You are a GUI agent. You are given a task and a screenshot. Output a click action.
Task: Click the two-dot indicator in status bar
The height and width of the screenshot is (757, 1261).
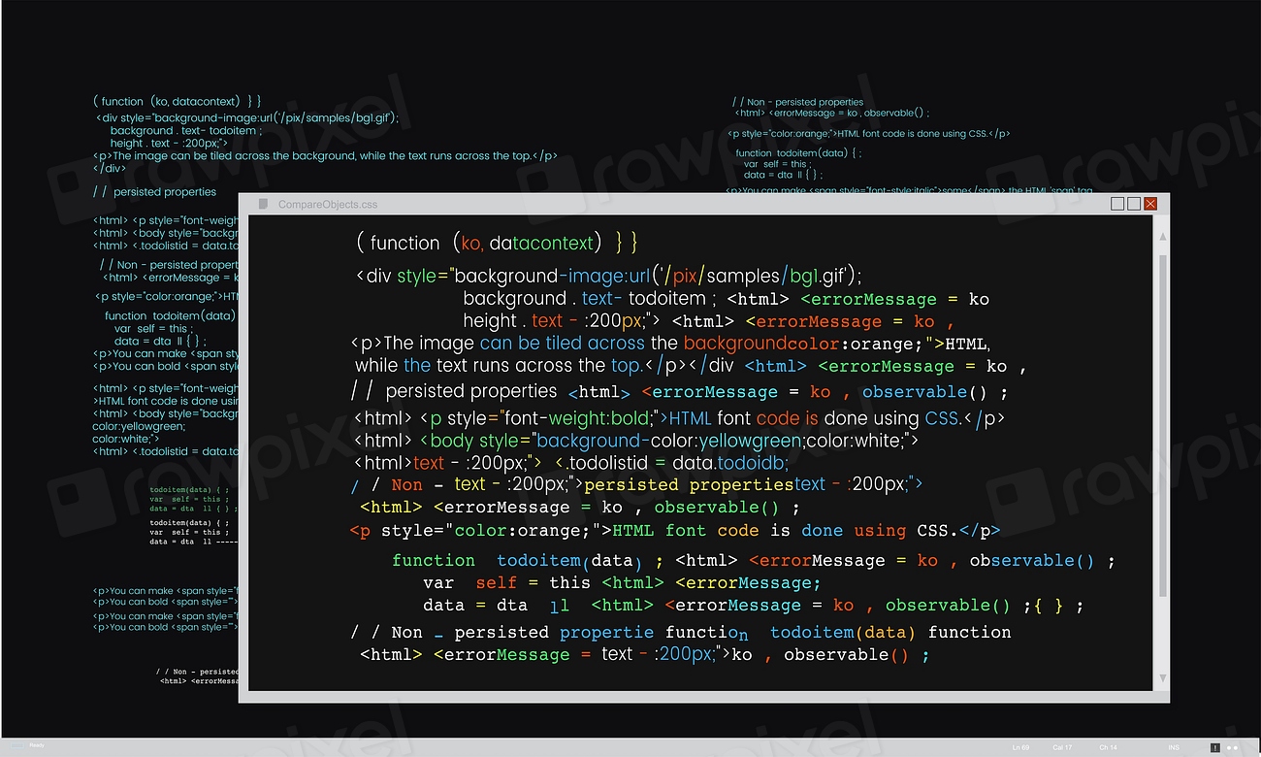1233,747
